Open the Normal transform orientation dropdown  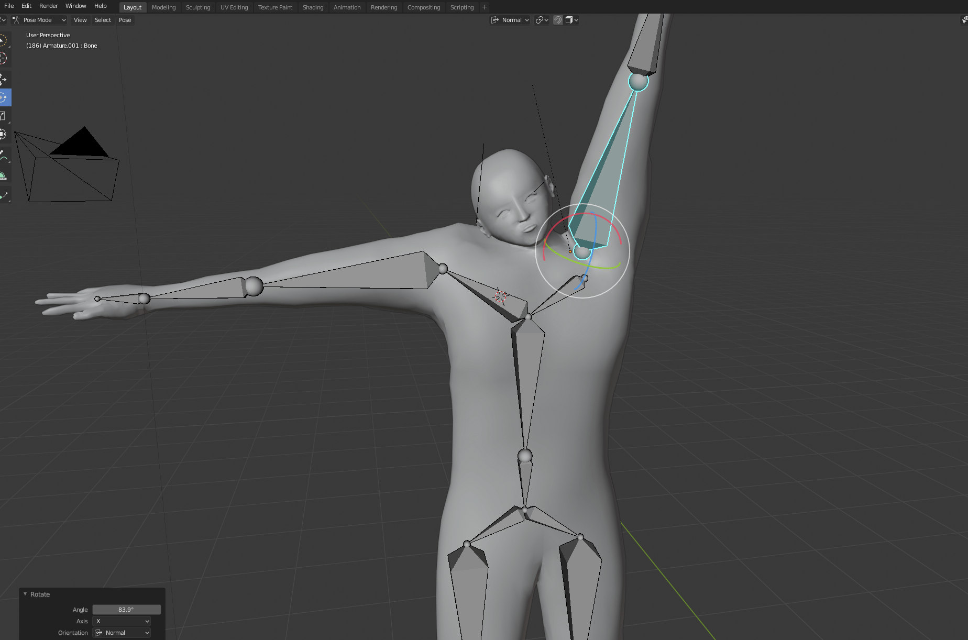[510, 20]
